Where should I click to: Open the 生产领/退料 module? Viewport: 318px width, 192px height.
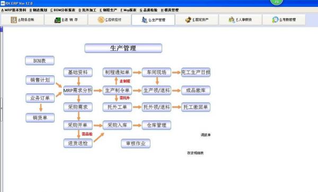tap(156, 90)
